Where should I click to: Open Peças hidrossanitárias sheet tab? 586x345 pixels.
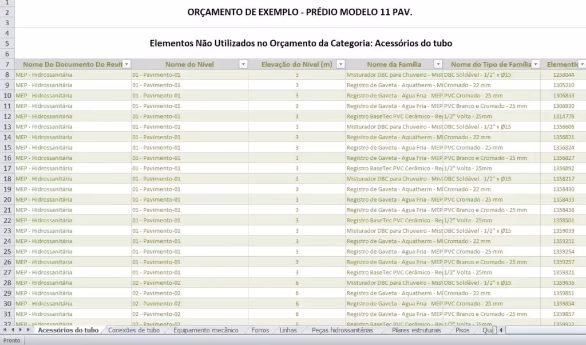tap(342, 330)
